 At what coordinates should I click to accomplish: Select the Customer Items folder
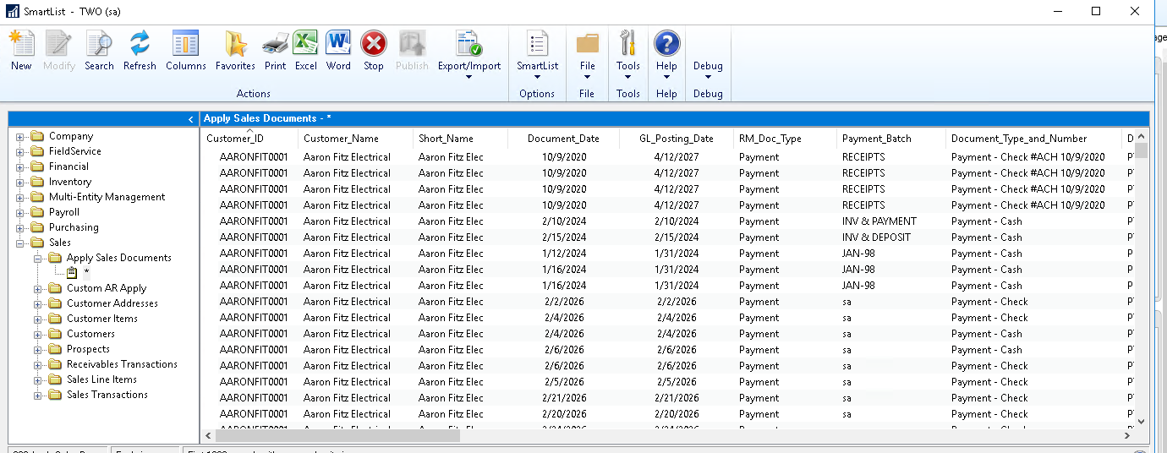point(102,319)
